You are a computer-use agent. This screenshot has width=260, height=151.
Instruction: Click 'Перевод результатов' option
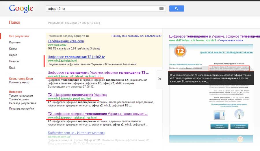point(22,103)
